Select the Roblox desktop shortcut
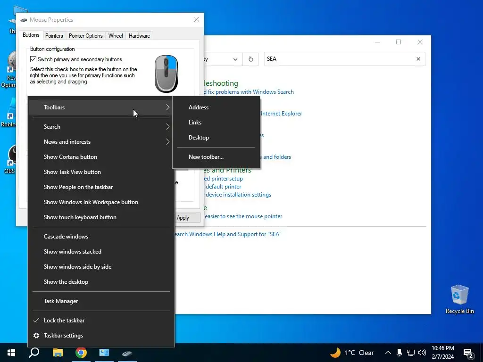Screen dimensions: 483x362 click(x=8, y=113)
